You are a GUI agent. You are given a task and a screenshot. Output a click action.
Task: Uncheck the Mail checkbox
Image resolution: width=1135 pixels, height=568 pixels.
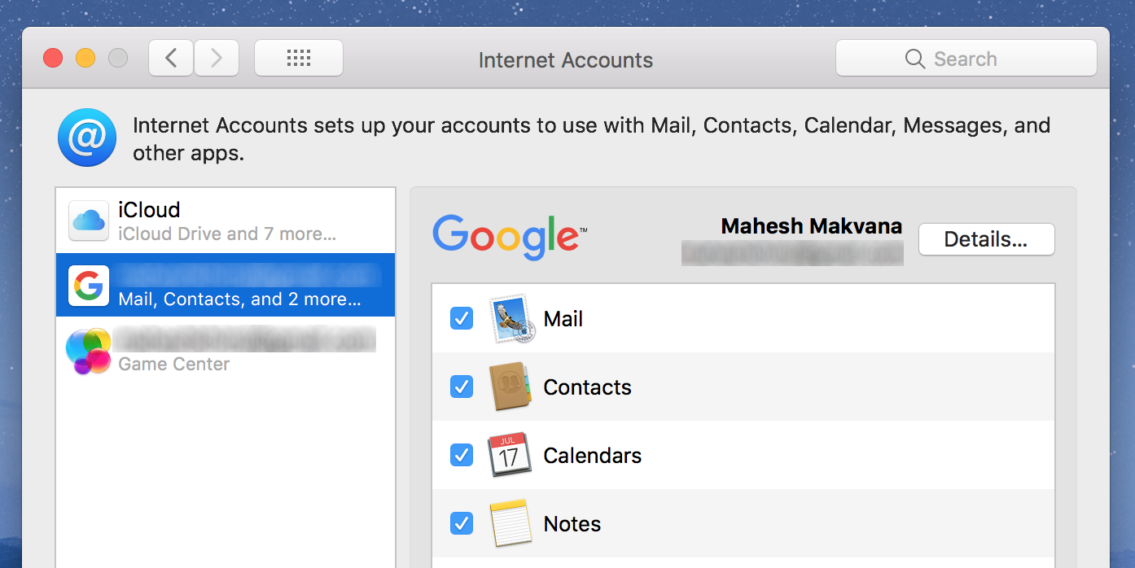click(462, 318)
